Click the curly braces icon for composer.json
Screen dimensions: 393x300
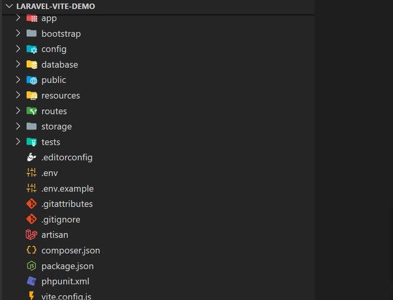point(32,250)
